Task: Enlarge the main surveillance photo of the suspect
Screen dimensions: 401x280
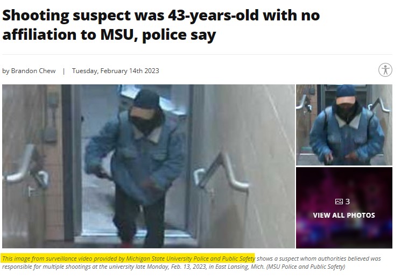Action: click(x=149, y=166)
